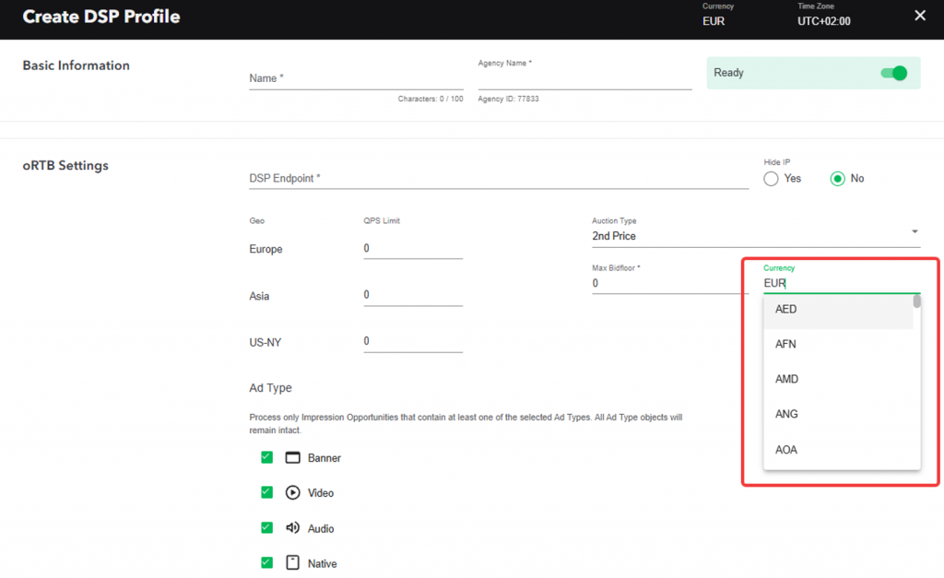Image resolution: width=944 pixels, height=578 pixels.
Task: Choose AED from the currency list
Action: [838, 310]
